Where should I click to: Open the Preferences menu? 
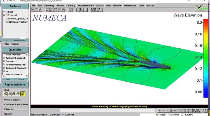[130, 6]
